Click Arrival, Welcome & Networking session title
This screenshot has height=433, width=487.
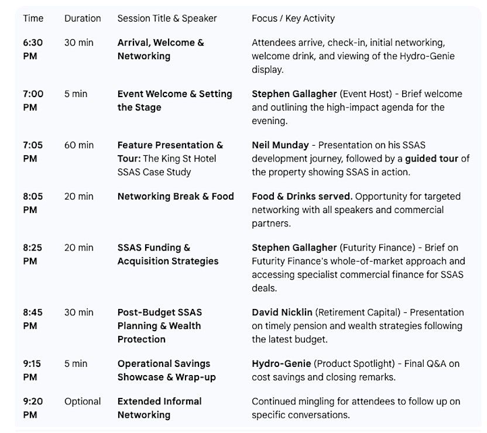click(160, 49)
